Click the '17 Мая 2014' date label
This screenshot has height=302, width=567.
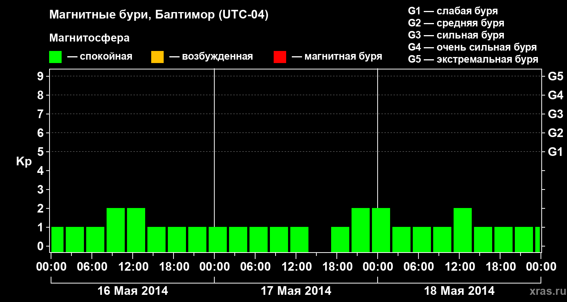296,291
